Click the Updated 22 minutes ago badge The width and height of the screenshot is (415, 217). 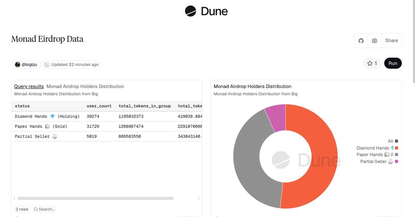coord(72,65)
